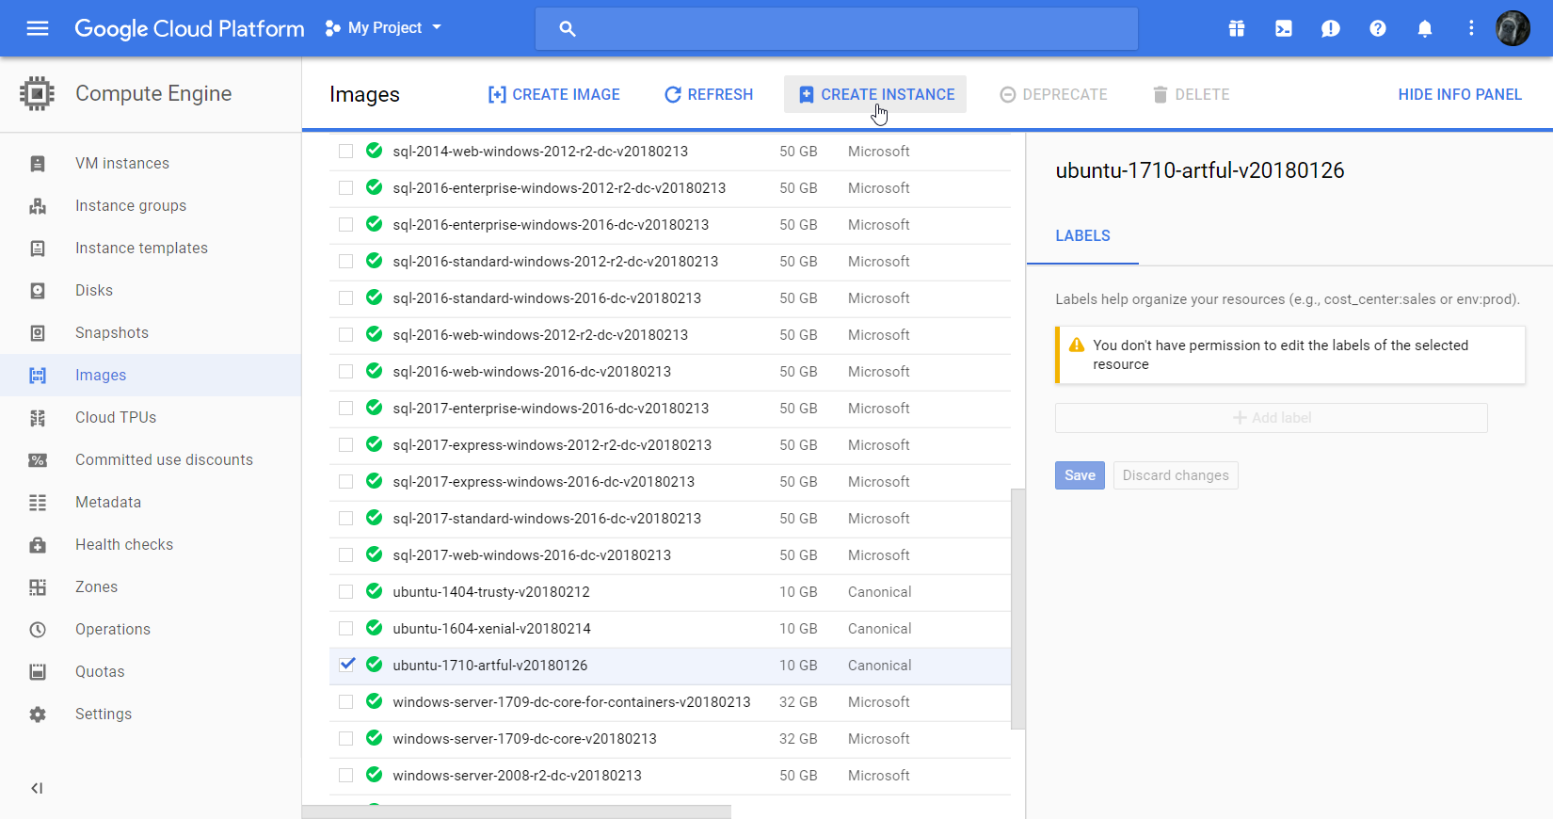Click the Snapshots sidebar icon

(x=38, y=333)
